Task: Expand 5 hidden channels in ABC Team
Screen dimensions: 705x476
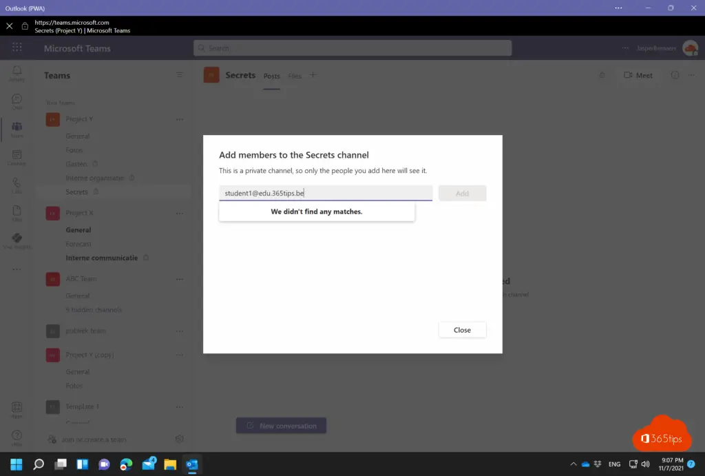Action: (x=94, y=310)
